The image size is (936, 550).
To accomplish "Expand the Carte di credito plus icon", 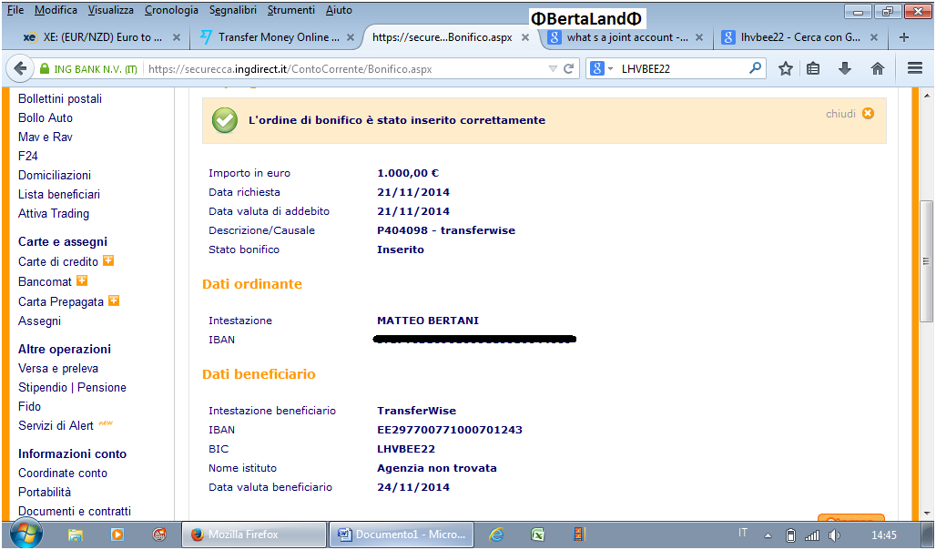I will pyautogui.click(x=108, y=260).
